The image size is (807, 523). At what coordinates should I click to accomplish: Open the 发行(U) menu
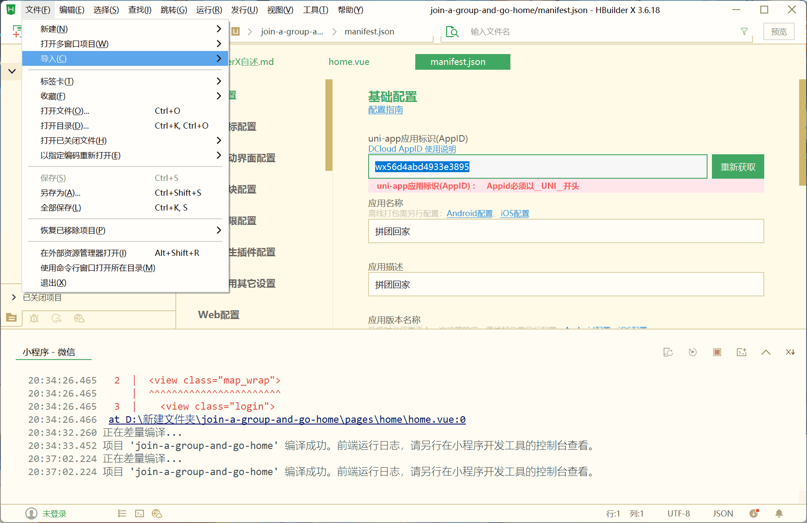click(x=244, y=10)
